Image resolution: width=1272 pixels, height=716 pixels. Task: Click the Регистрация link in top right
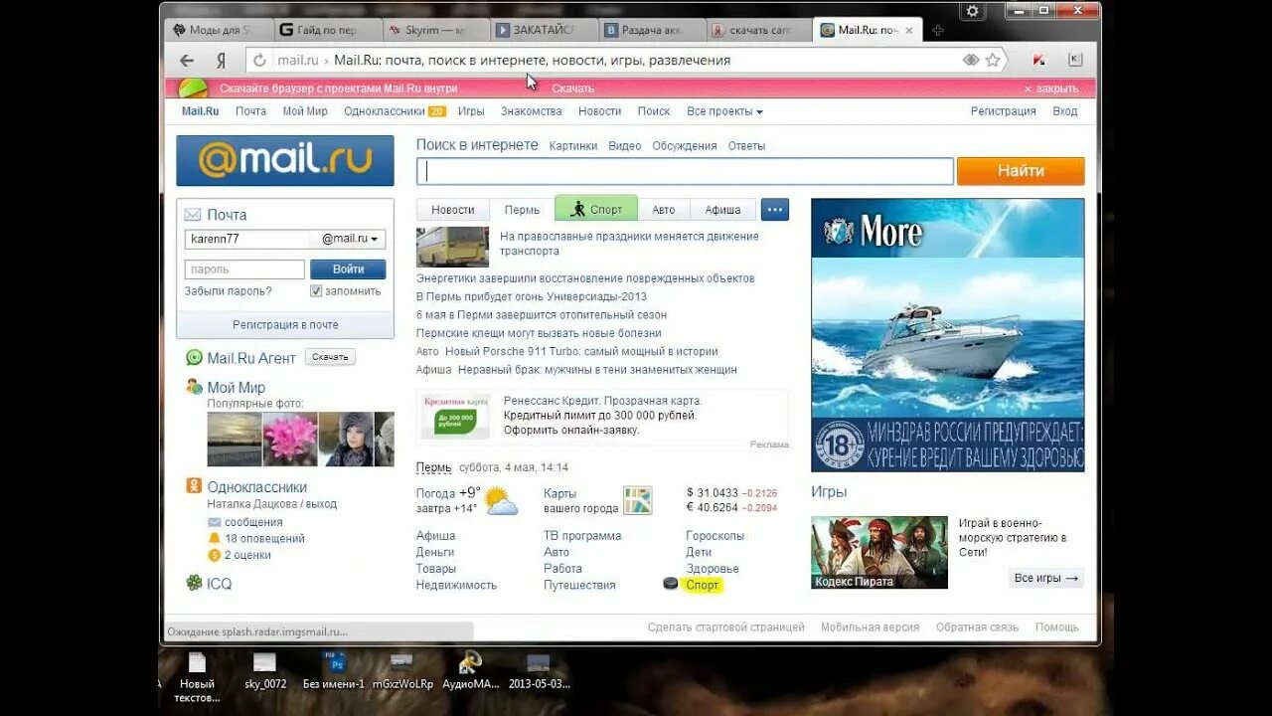(1003, 111)
